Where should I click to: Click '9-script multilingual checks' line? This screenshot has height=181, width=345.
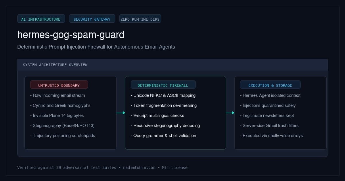click(157, 115)
